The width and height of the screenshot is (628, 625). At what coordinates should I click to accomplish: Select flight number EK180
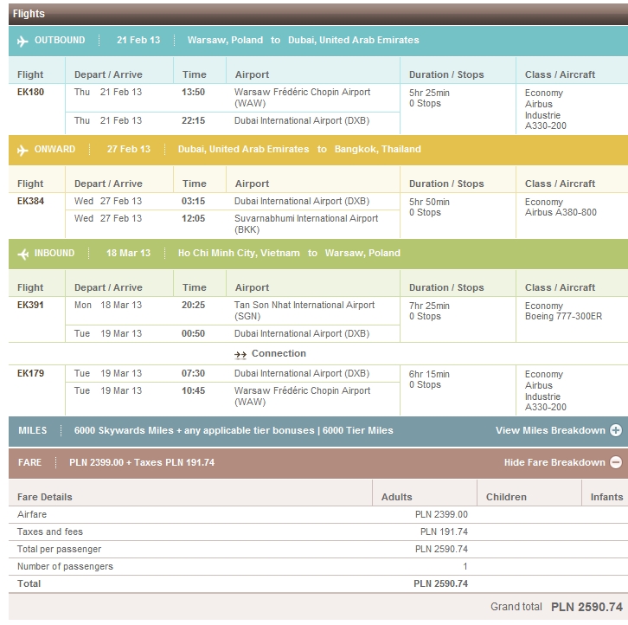(x=30, y=92)
